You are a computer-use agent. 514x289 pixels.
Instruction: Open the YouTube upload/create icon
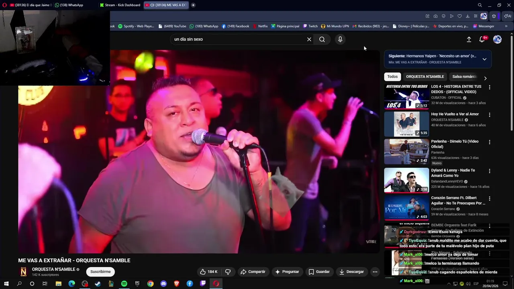469,39
